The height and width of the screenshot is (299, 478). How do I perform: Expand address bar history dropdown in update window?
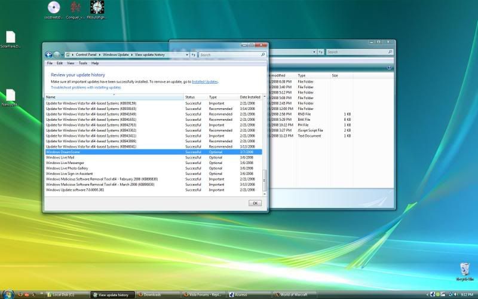(x=187, y=54)
